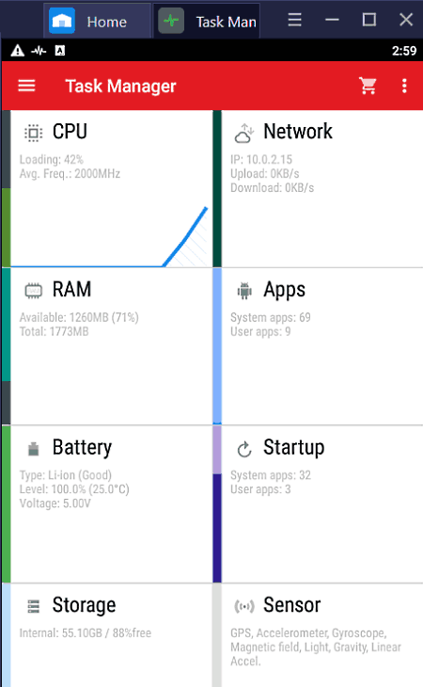Click the RAM memory icon

click(33, 291)
